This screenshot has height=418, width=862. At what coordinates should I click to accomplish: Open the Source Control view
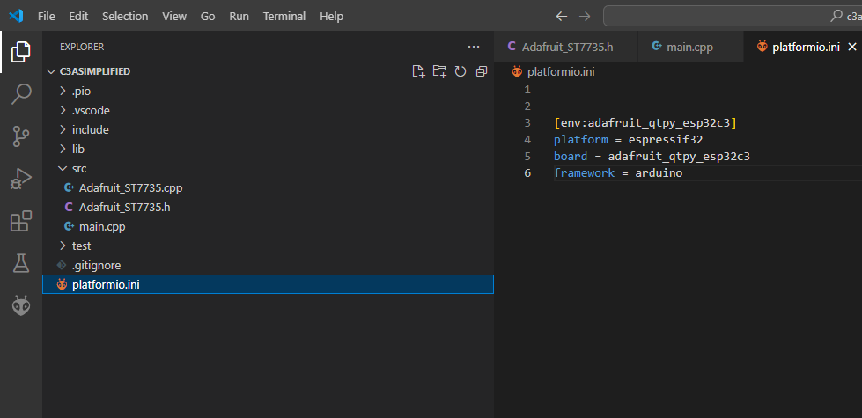coord(21,136)
